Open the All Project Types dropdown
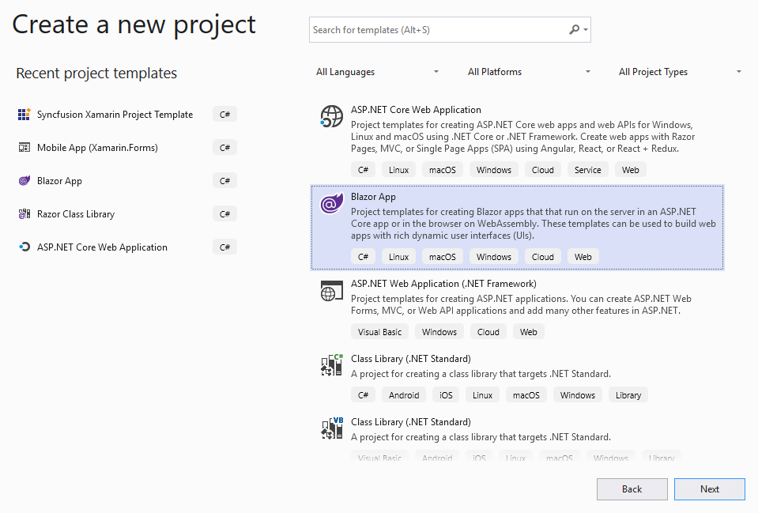The width and height of the screenshot is (758, 513). (680, 72)
